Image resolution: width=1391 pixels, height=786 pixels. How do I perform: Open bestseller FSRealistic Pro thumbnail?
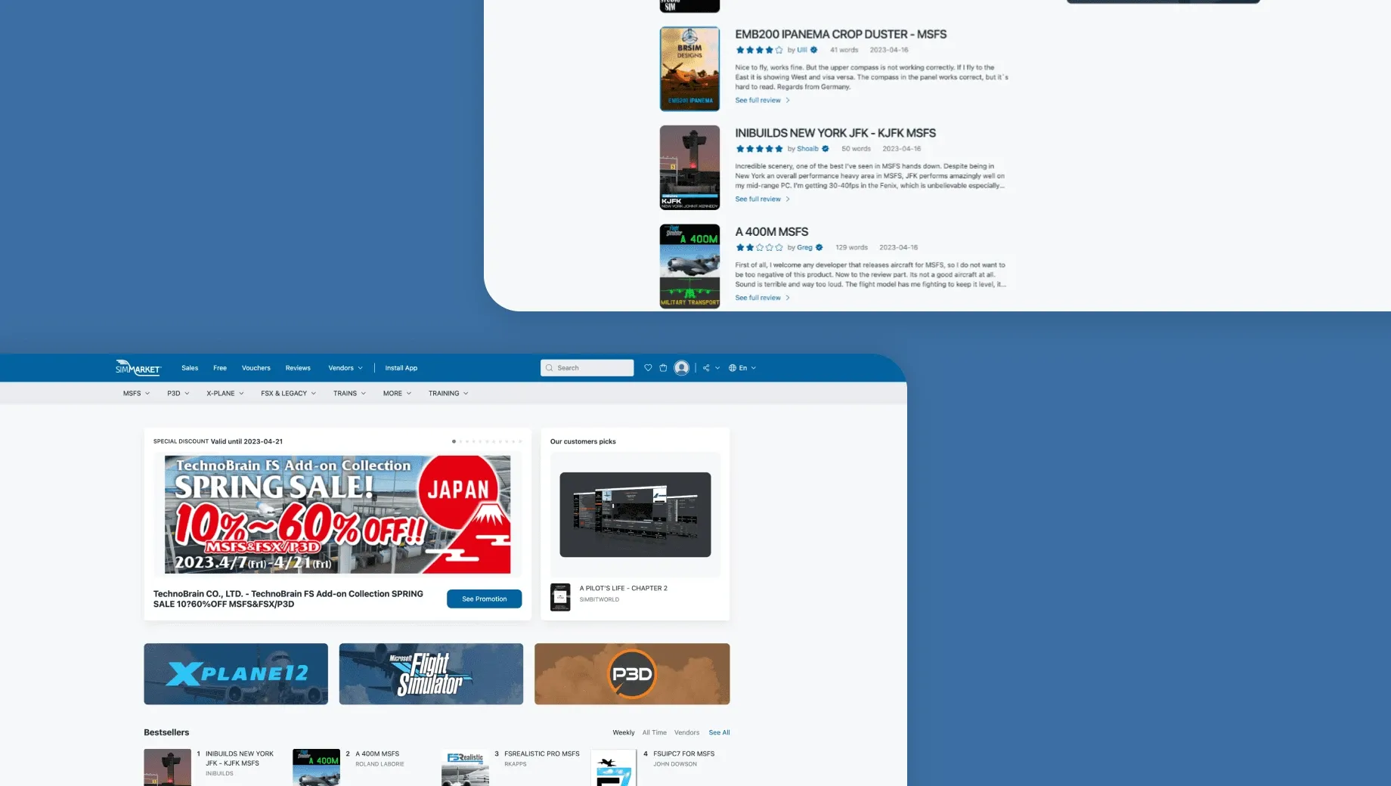465,767
